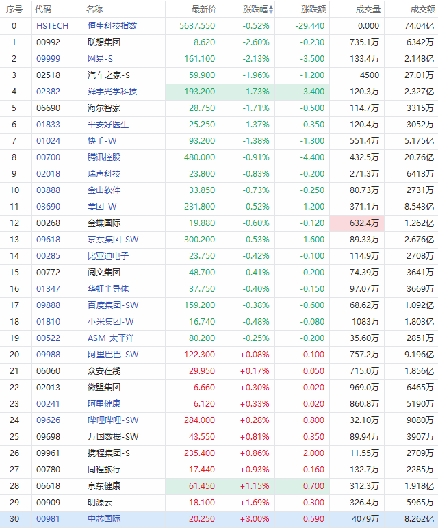The image size is (438, 530).
Task: Open 恒生科技指数 index name
Action: [x=112, y=26]
